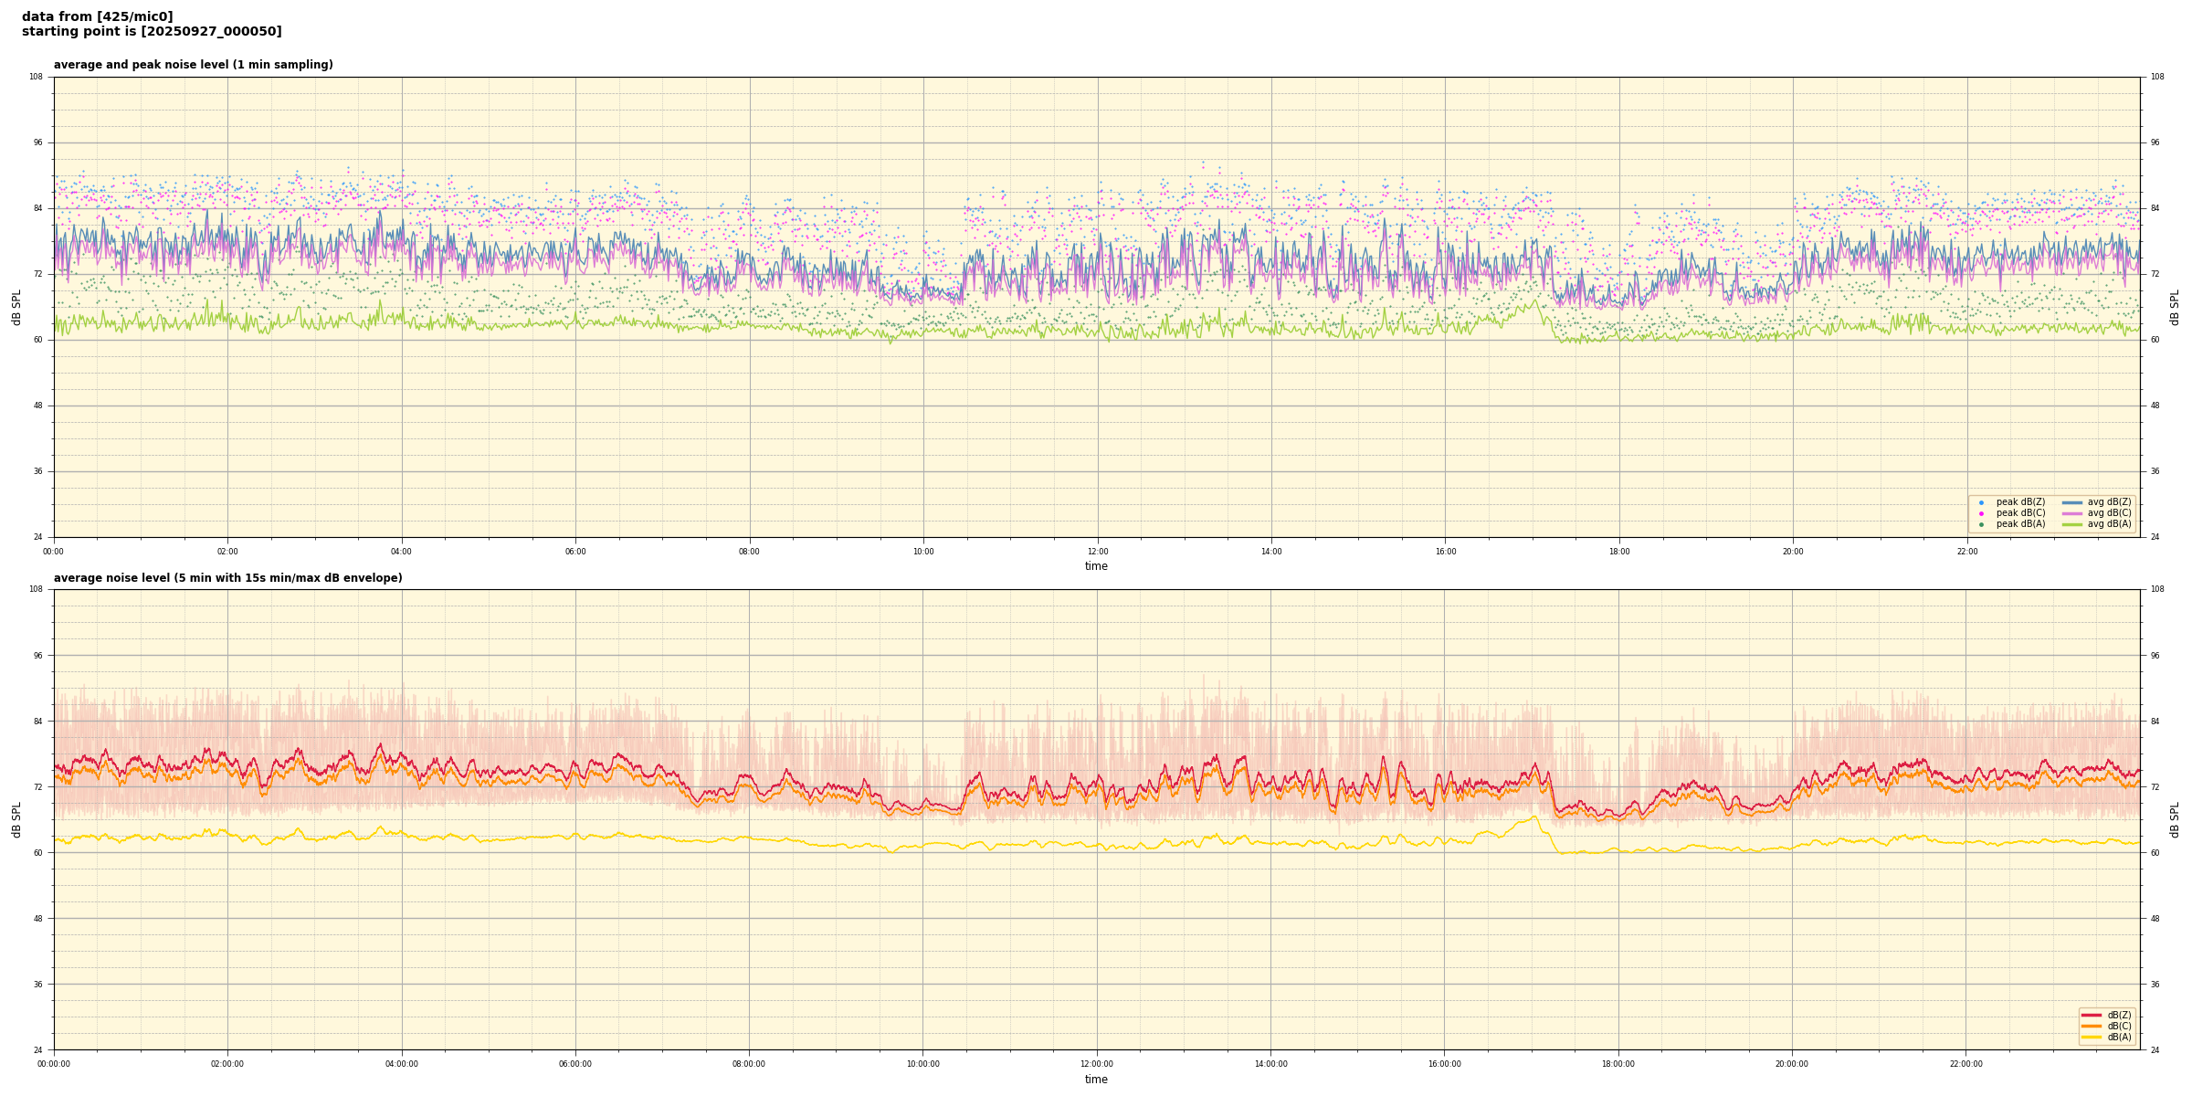Click the magenta peak dB(C) legend marker
This screenshot has width=2192, height=1096.
click(x=1981, y=513)
